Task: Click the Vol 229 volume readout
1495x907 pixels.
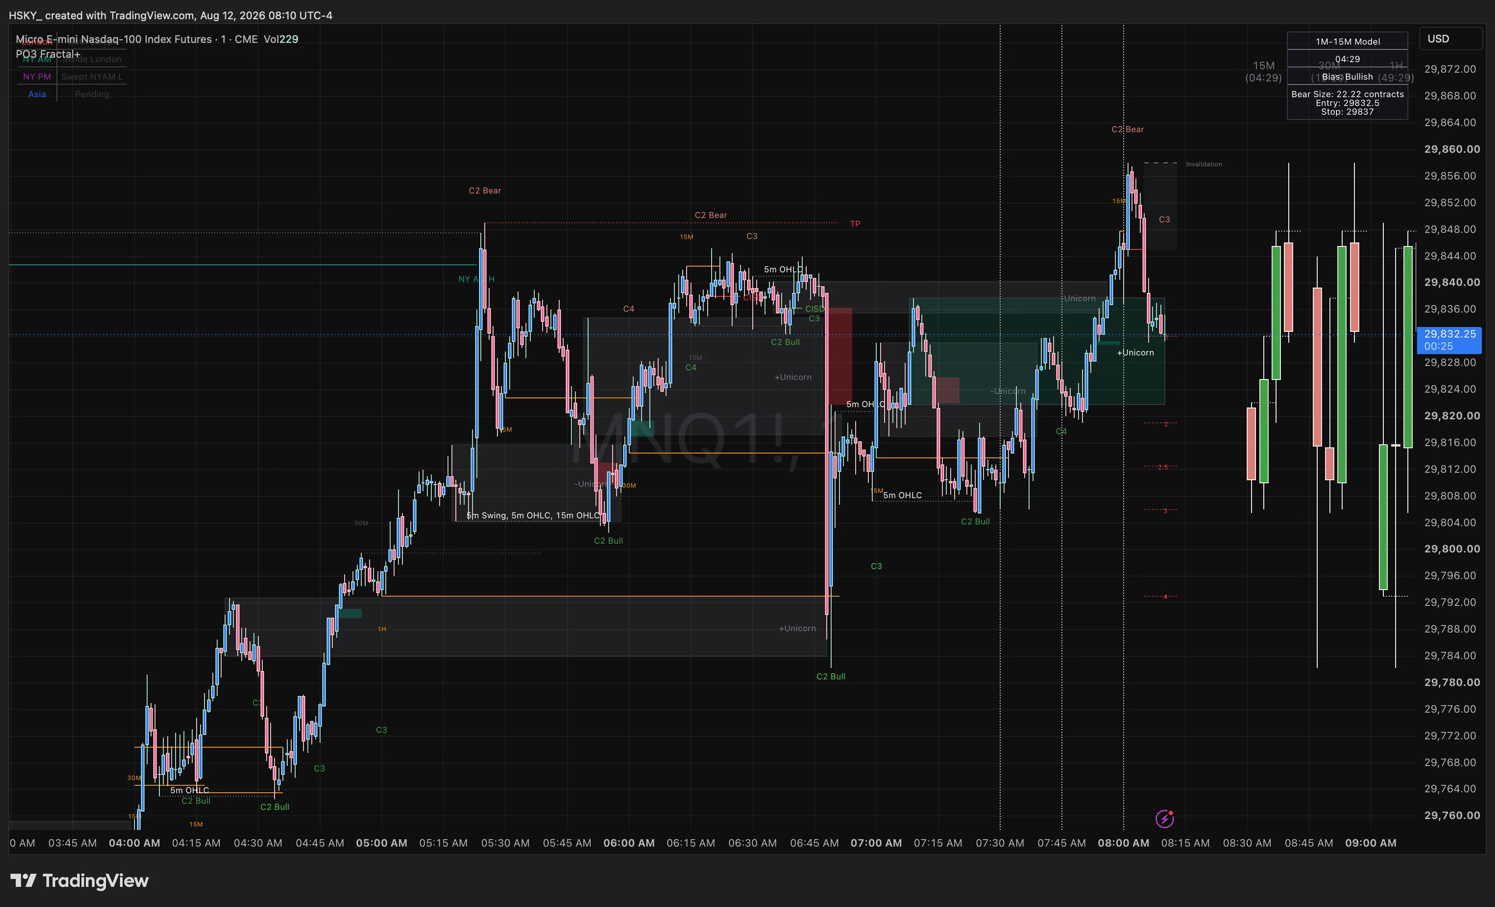Action: (x=281, y=39)
